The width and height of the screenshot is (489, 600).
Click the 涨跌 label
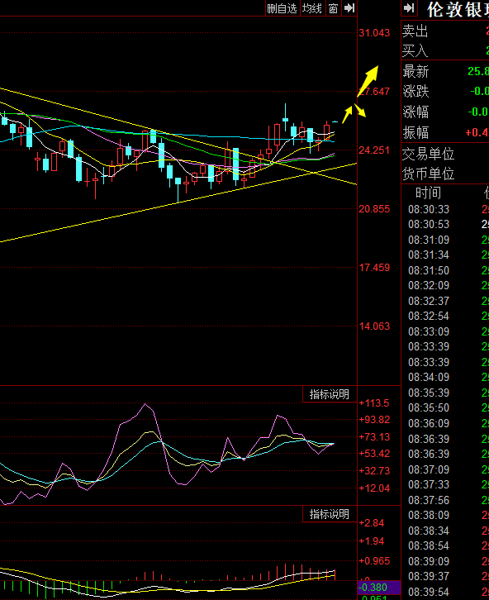[415, 92]
